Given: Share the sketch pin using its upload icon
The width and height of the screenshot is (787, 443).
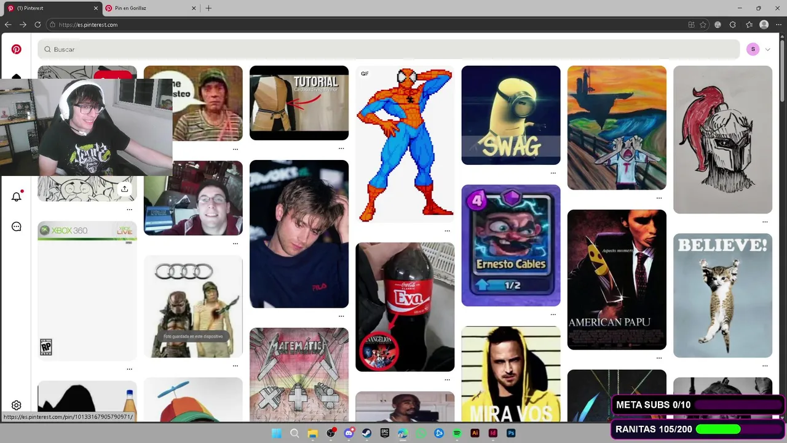Looking at the screenshot, I should pos(125,189).
